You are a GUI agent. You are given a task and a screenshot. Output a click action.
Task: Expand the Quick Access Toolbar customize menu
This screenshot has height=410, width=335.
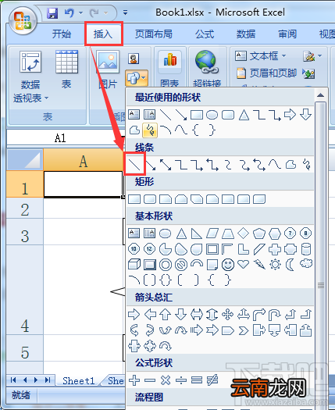(x=125, y=12)
